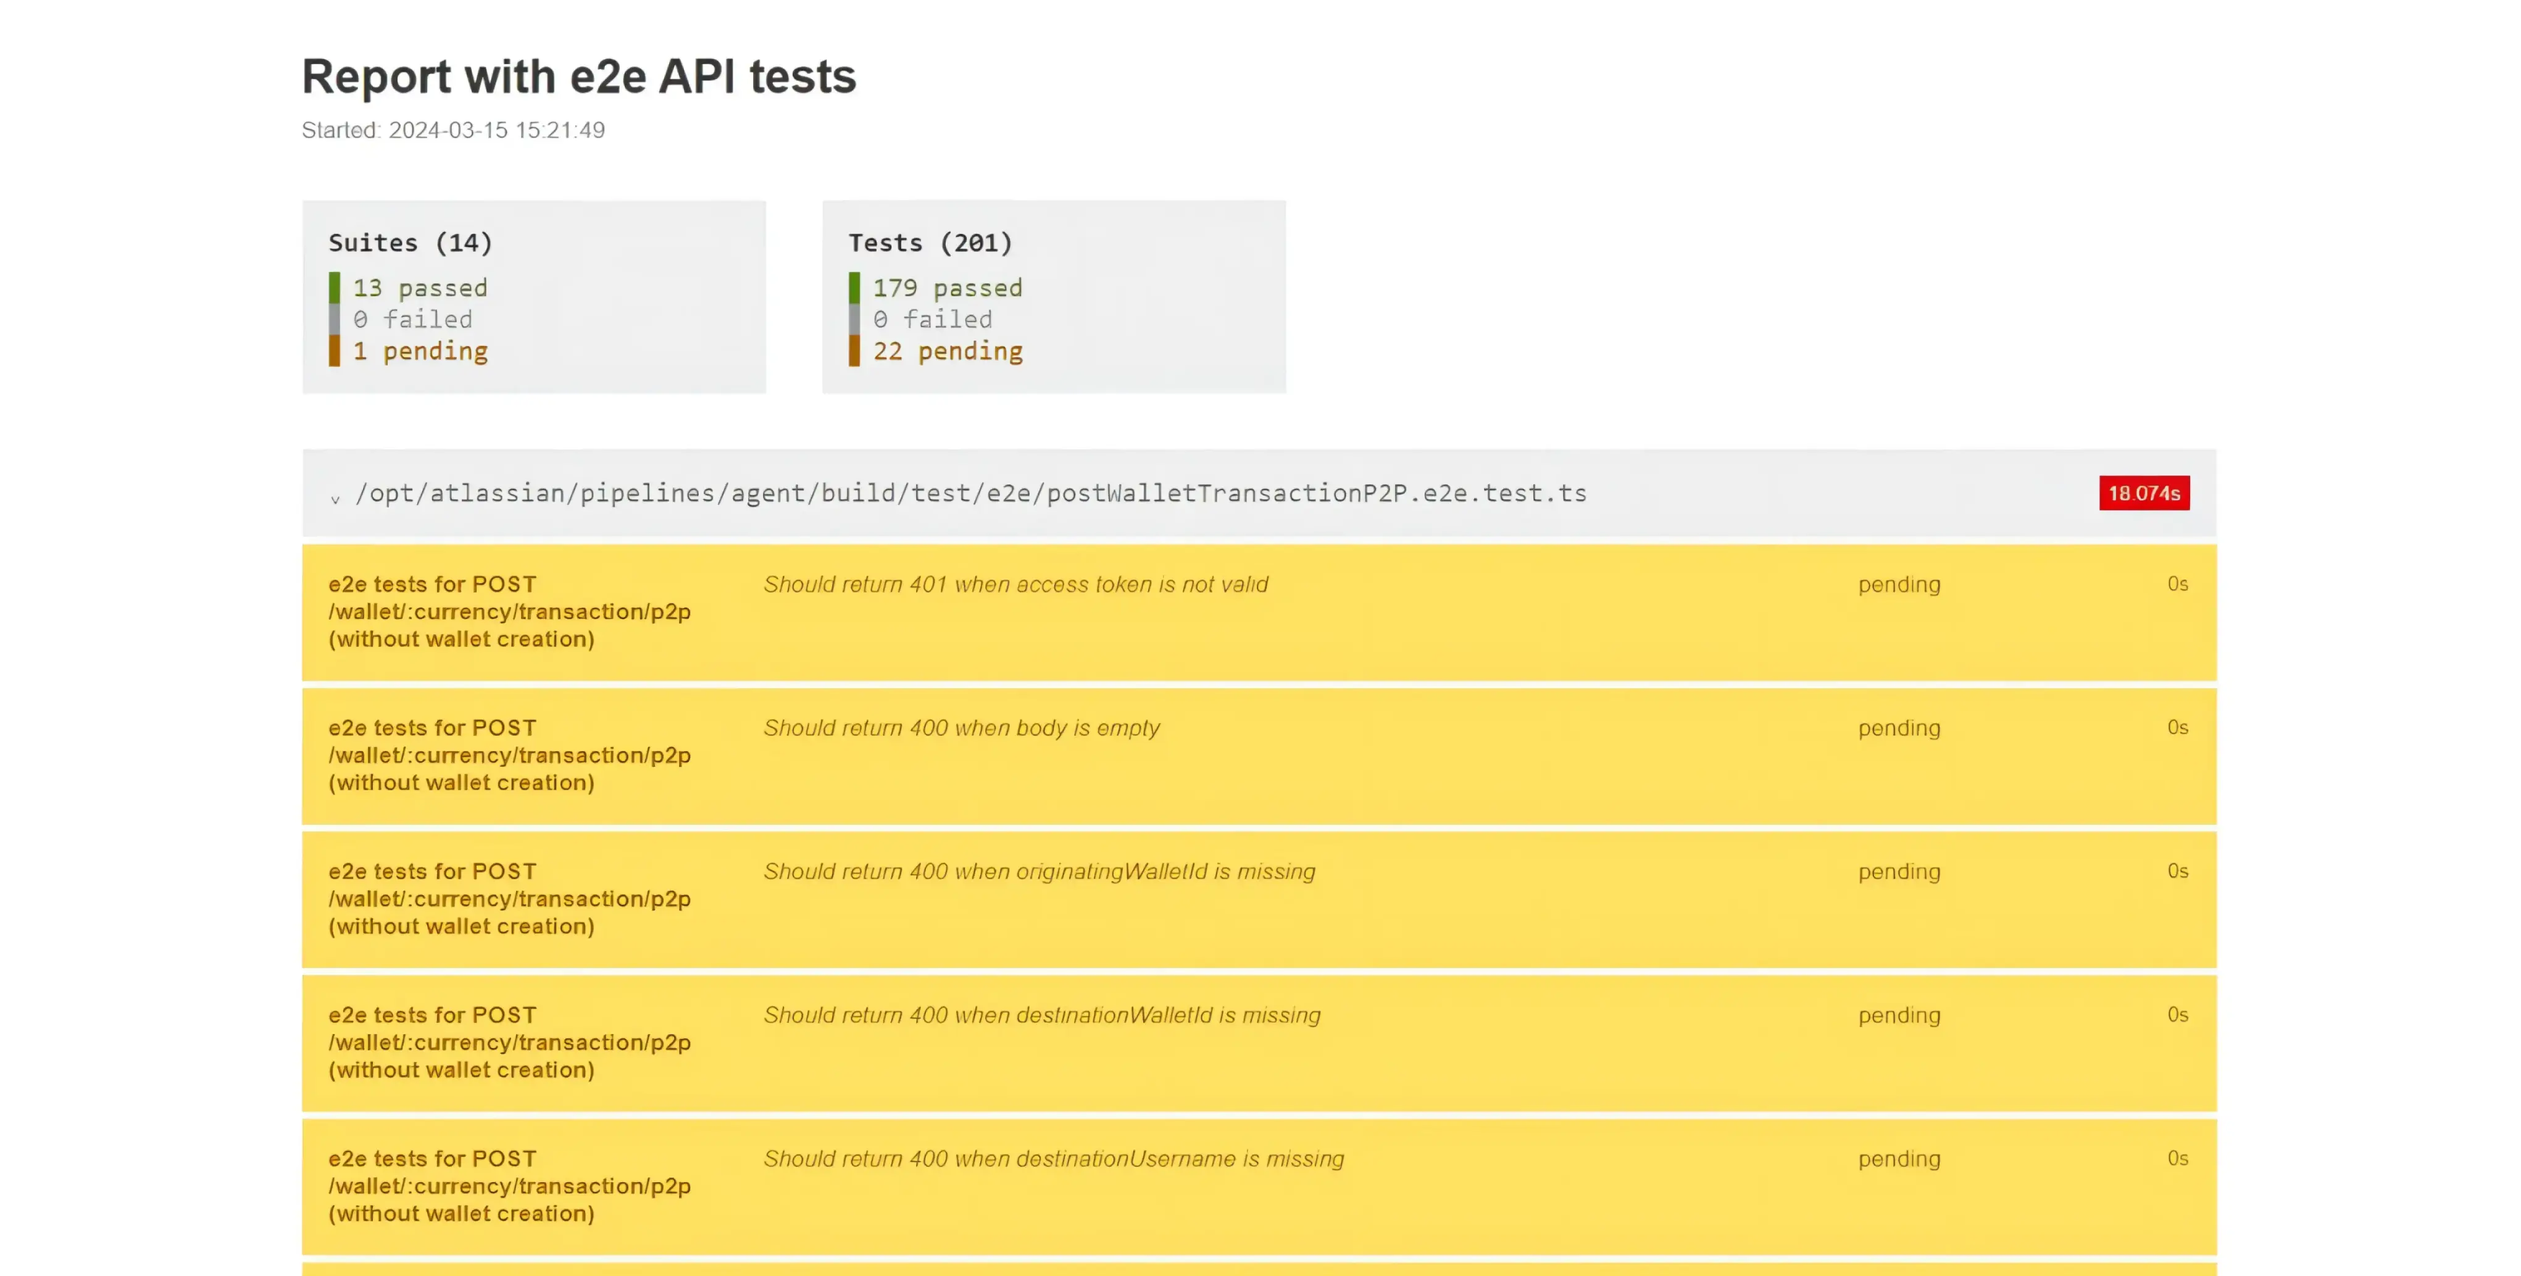Click the 0s duration of 'body is empty' test
Screen dimensions: 2521x1276
(x=2177, y=728)
